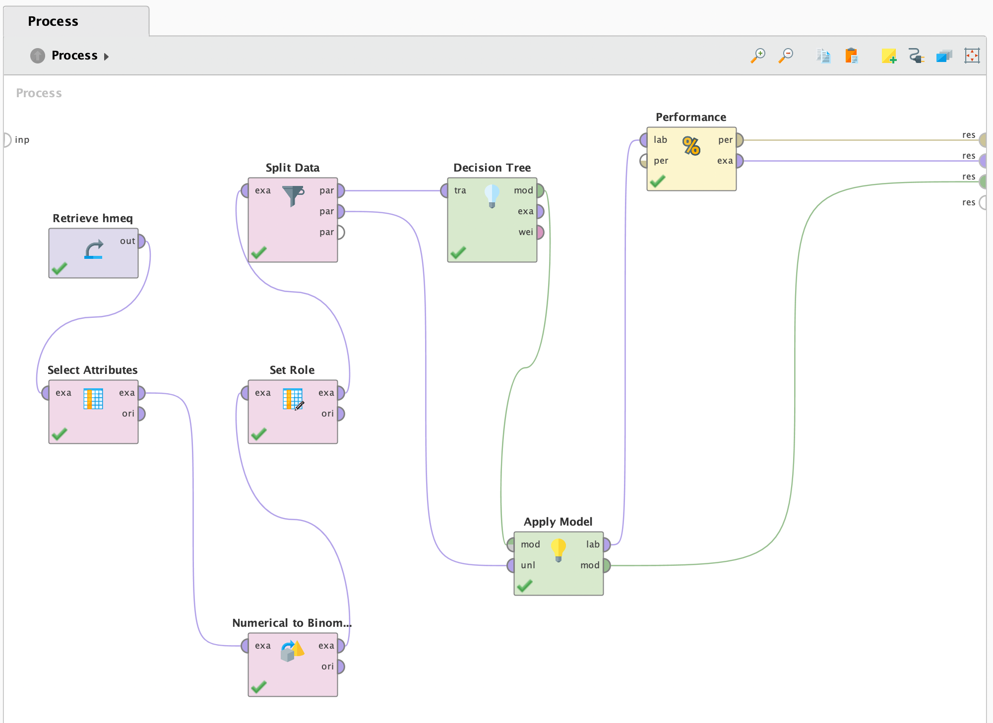993x723 pixels.
Task: Click the auto-wire connections icon
Action: point(917,56)
